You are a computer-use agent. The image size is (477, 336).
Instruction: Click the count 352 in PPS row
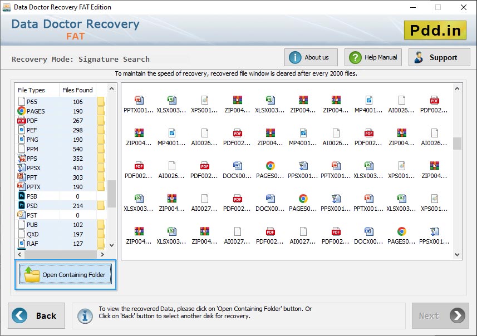[77, 159]
